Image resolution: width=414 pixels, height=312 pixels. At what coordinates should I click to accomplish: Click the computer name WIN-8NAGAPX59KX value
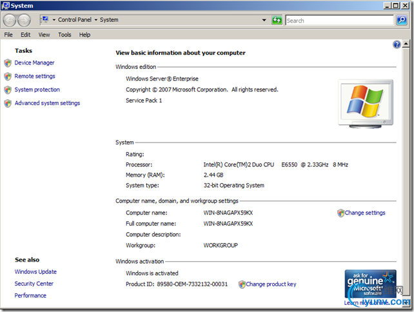228,213
